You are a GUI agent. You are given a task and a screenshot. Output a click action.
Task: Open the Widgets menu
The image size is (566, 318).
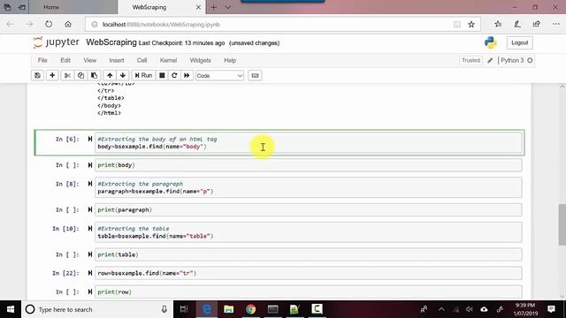coord(201,60)
